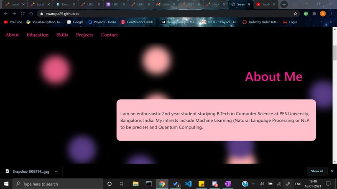Open the NPTEL Physics bookmark
The height and width of the screenshot is (189, 337).
pyautogui.click(x=220, y=22)
